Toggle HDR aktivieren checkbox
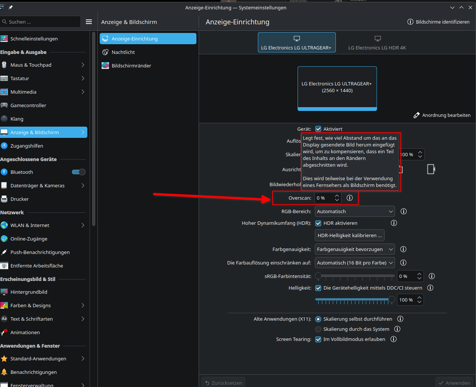476x387 pixels. (318, 223)
